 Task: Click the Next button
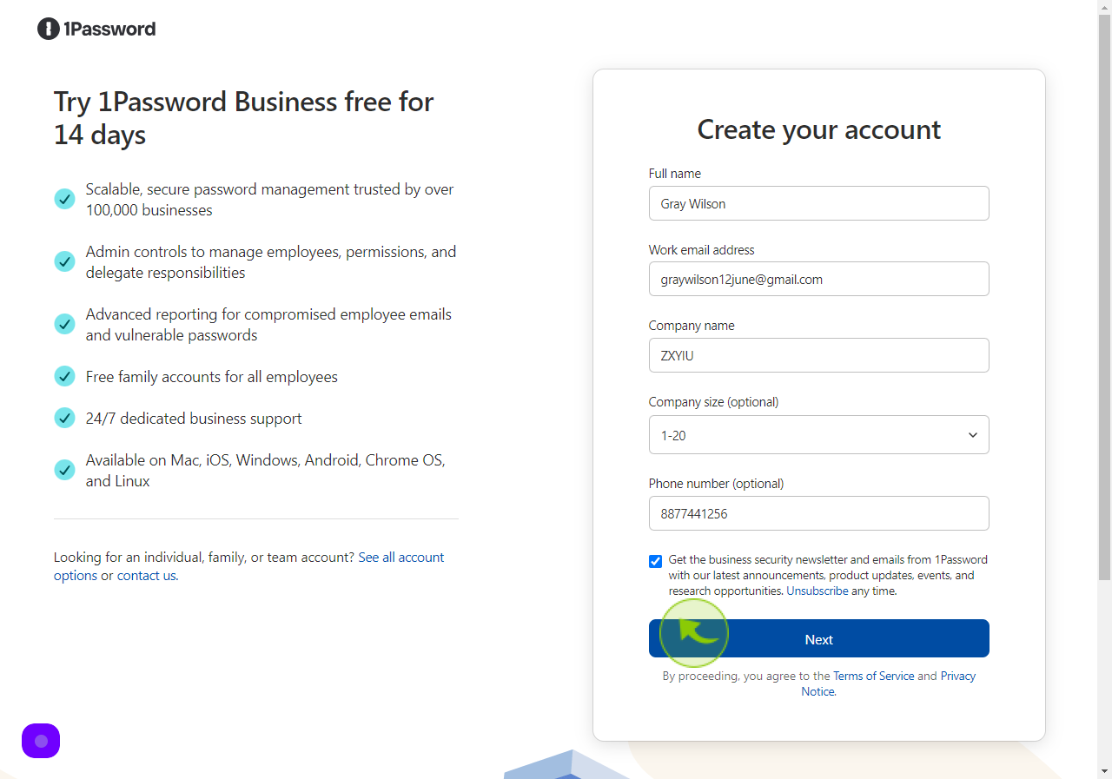[x=818, y=638]
